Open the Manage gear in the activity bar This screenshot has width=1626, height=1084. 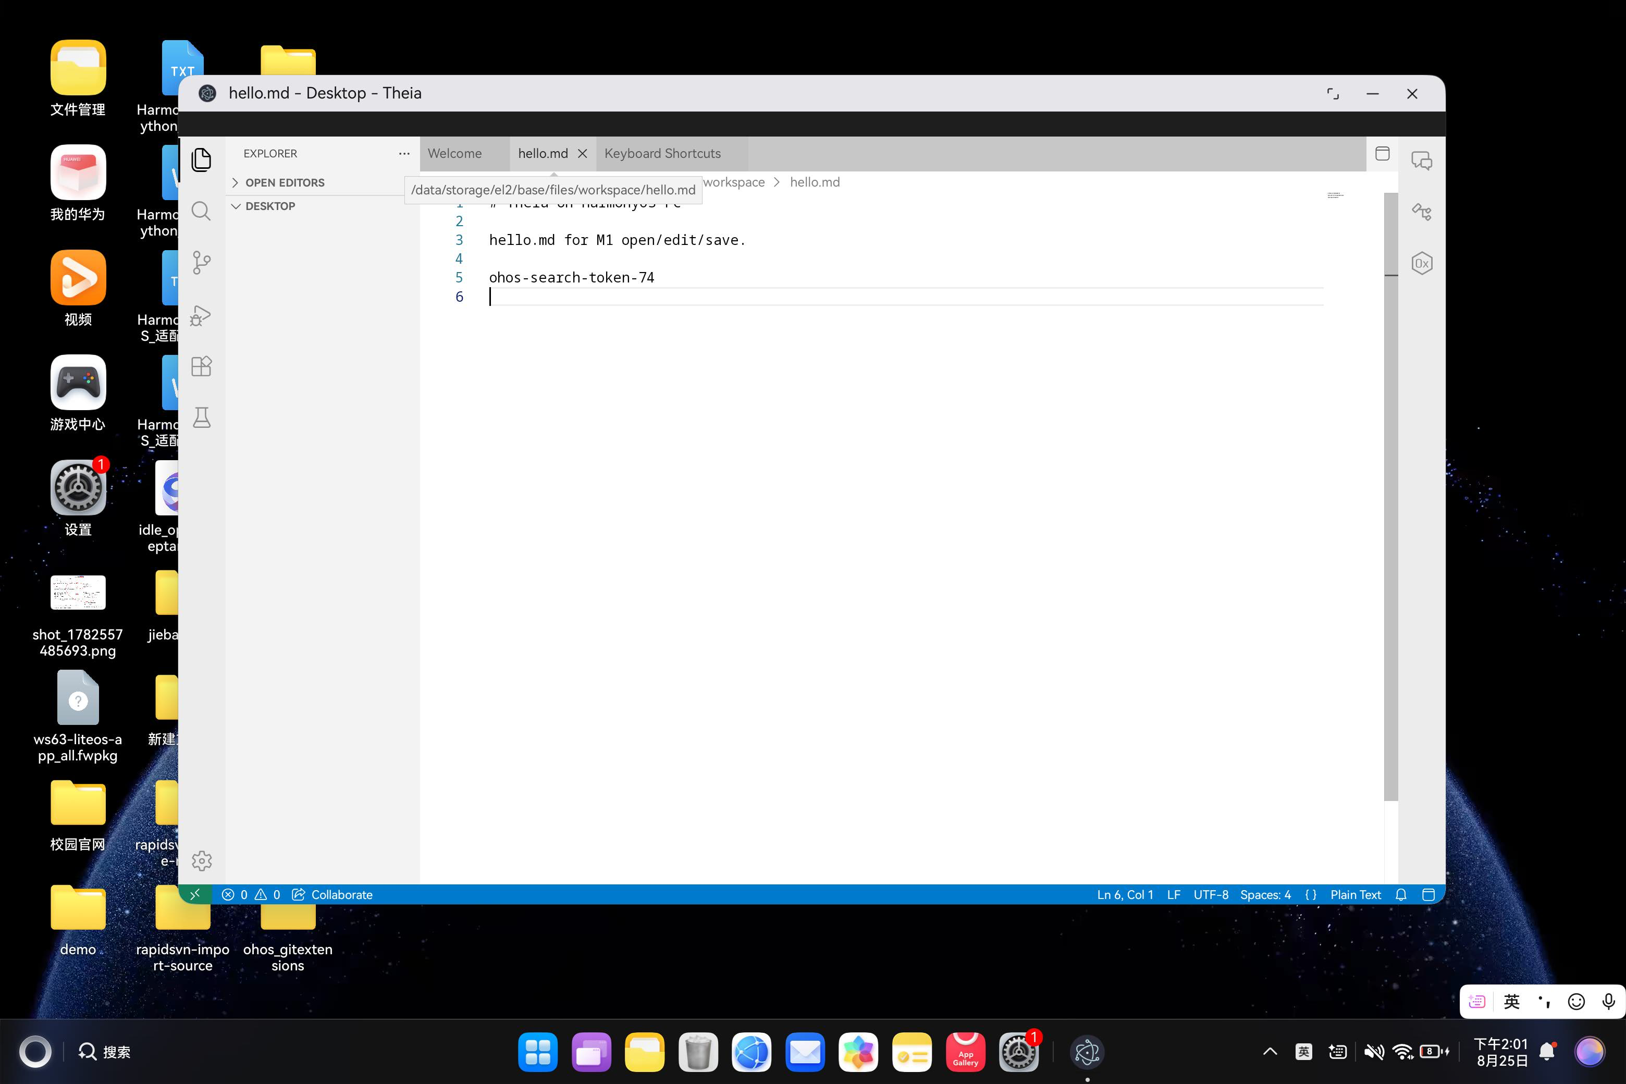pos(201,861)
